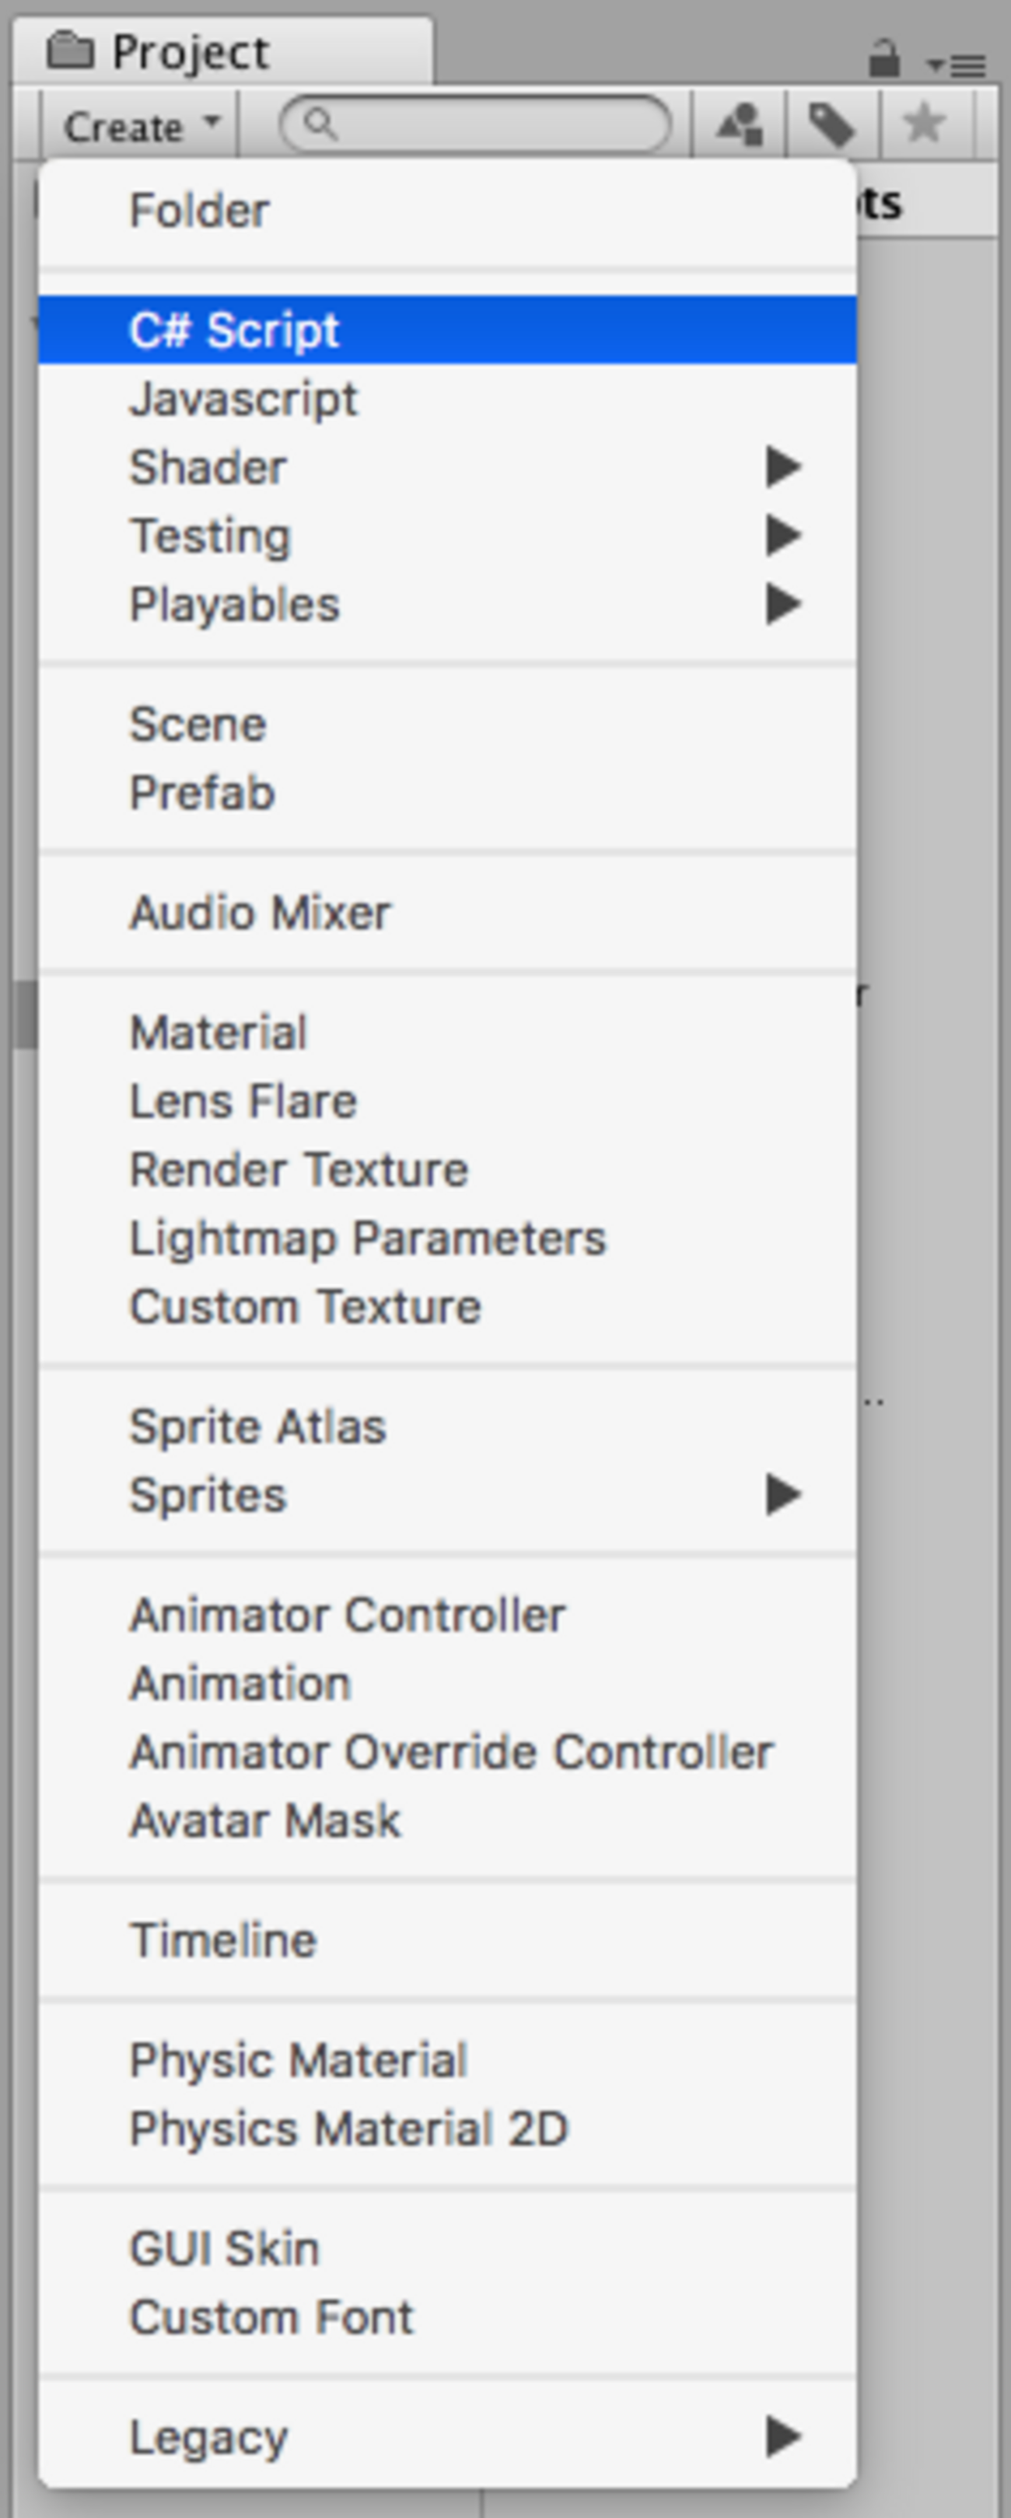
Task: Click the search by label tag icon
Action: (832, 124)
